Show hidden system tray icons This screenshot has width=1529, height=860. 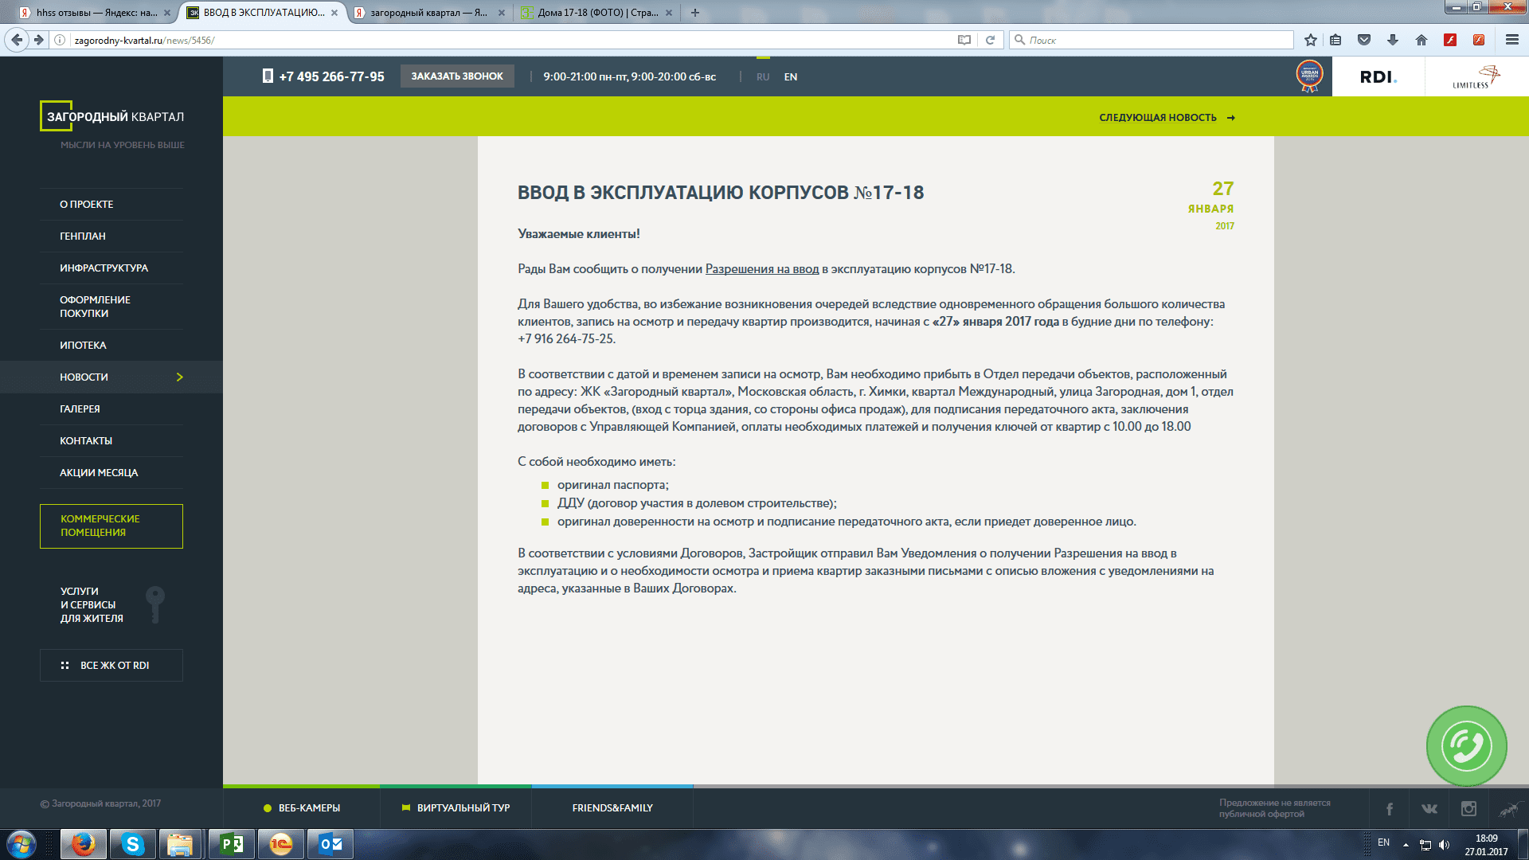tap(1406, 844)
